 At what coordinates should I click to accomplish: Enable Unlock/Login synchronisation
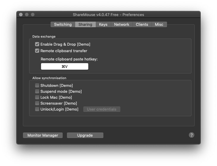pyautogui.click(x=37, y=109)
